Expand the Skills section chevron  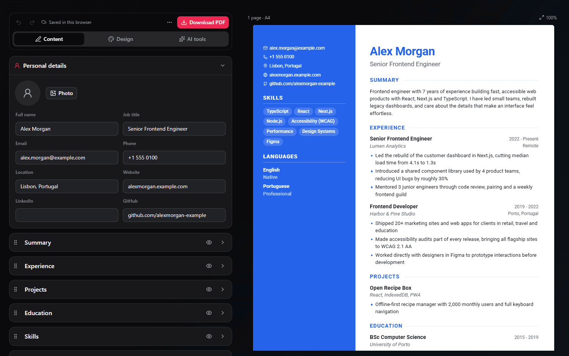pos(223,336)
